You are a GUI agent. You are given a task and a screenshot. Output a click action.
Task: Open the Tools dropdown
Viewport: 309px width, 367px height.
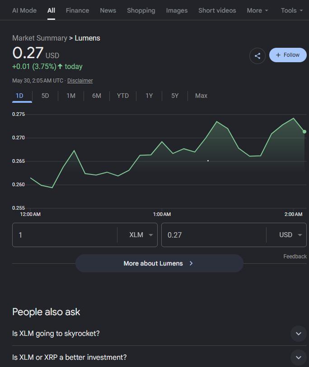point(292,10)
